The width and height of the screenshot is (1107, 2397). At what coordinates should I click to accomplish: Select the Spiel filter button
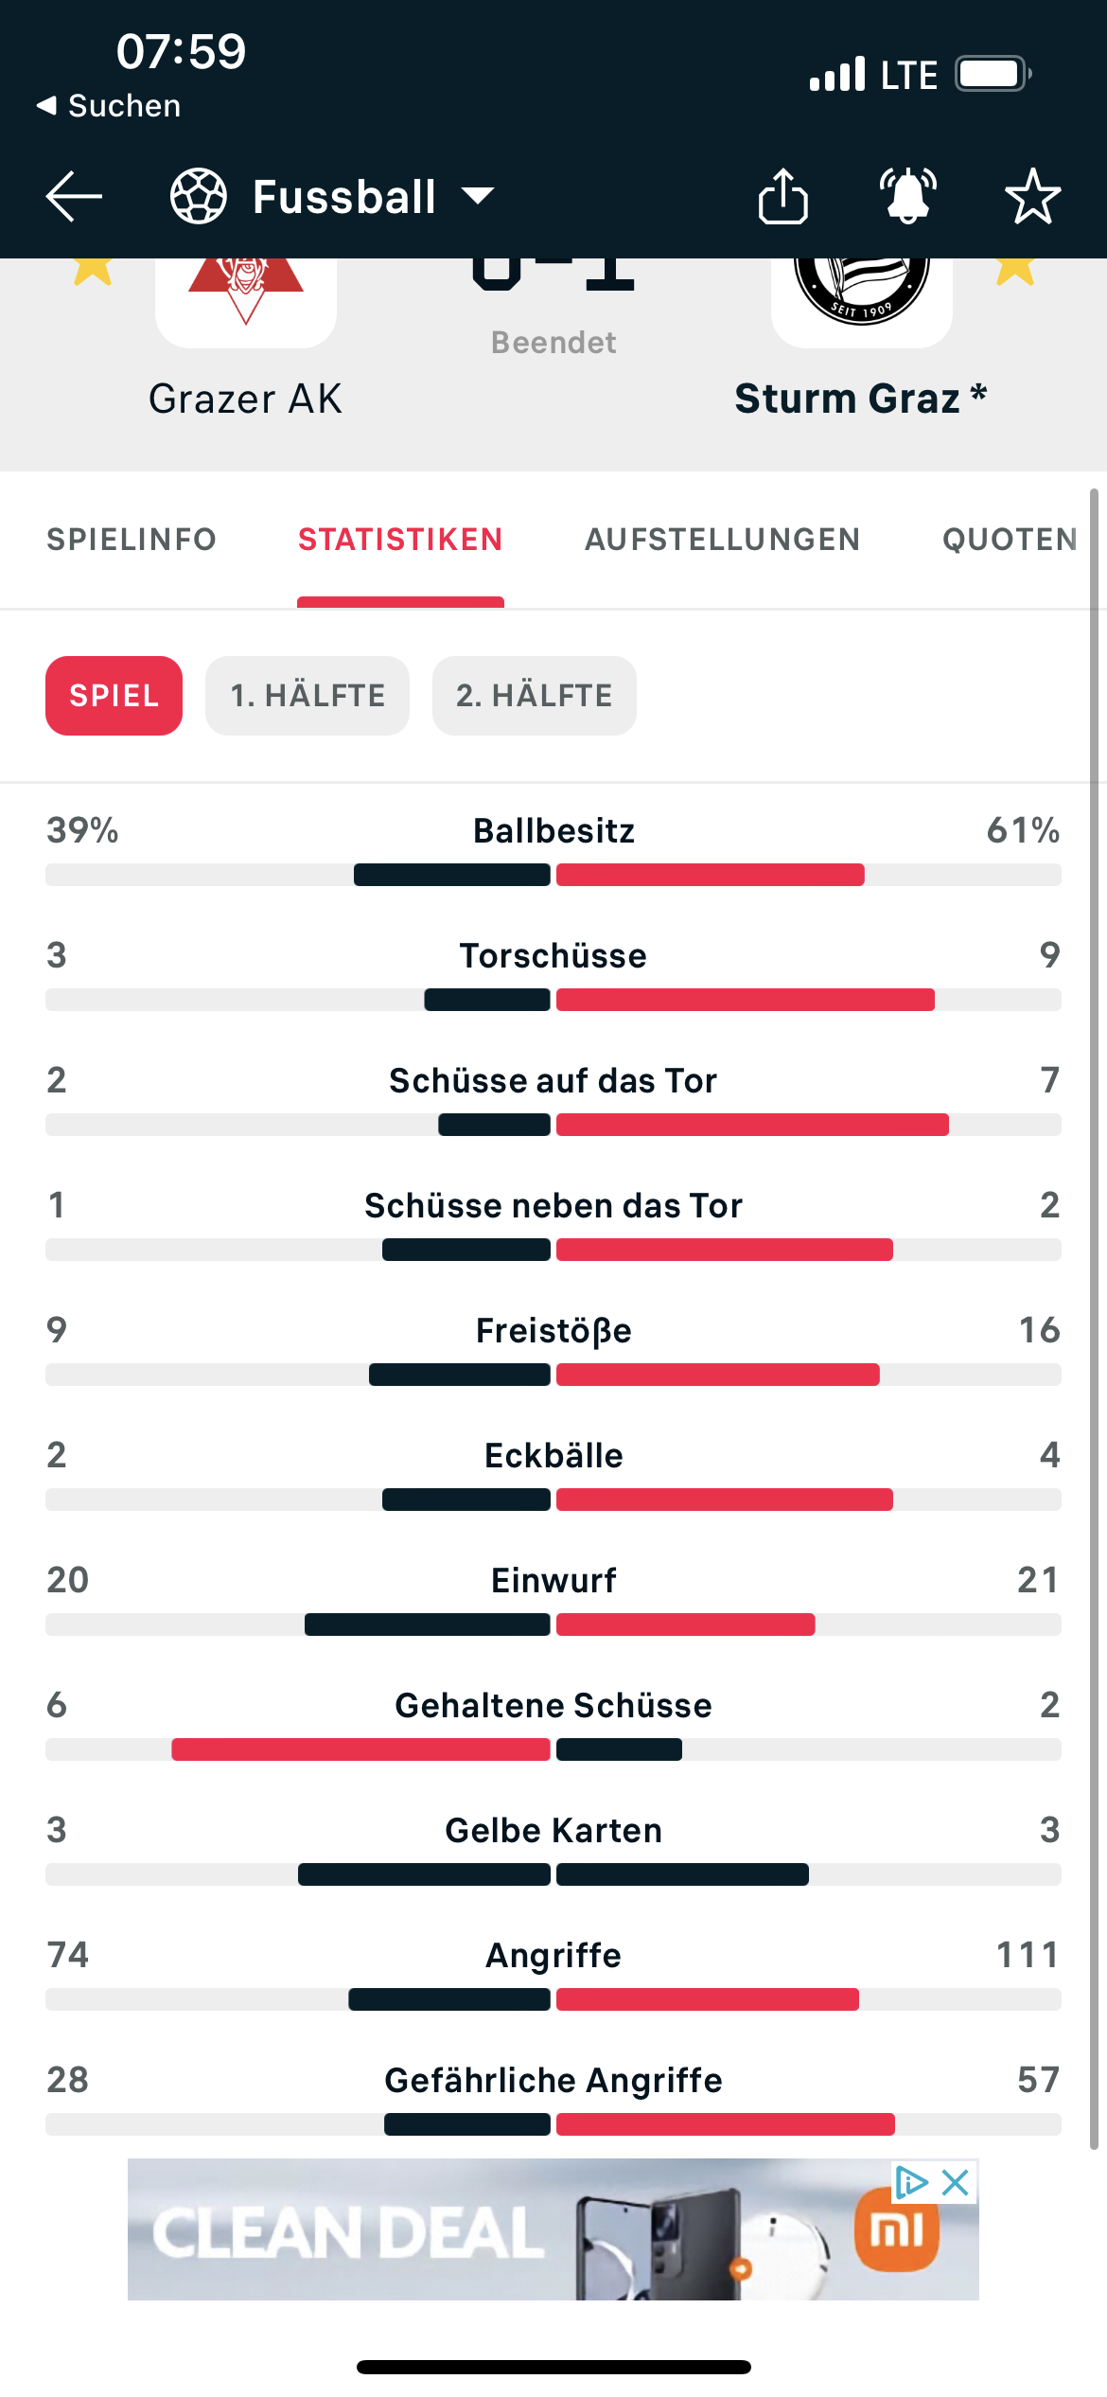click(114, 696)
